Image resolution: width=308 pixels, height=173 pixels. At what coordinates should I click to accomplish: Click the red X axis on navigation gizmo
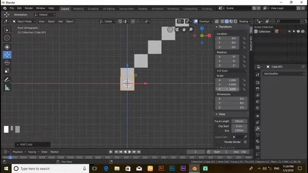pyautogui.click(x=209, y=36)
